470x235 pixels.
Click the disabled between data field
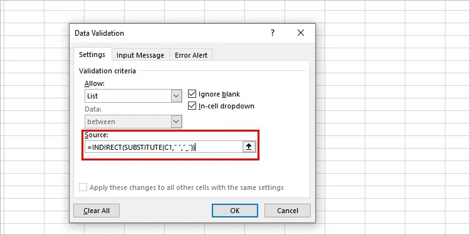[x=128, y=122]
